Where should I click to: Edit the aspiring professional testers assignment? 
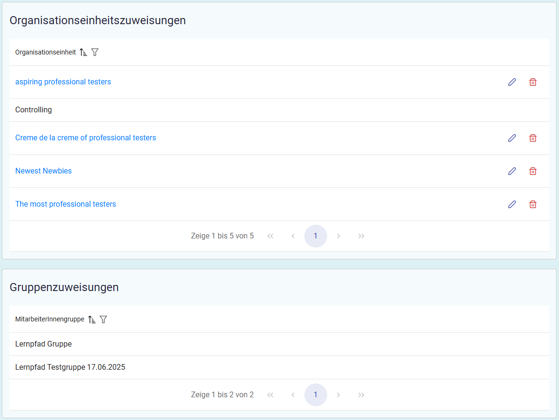pyautogui.click(x=512, y=82)
